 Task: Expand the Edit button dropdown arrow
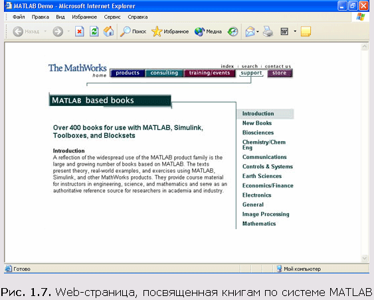pos(295,31)
